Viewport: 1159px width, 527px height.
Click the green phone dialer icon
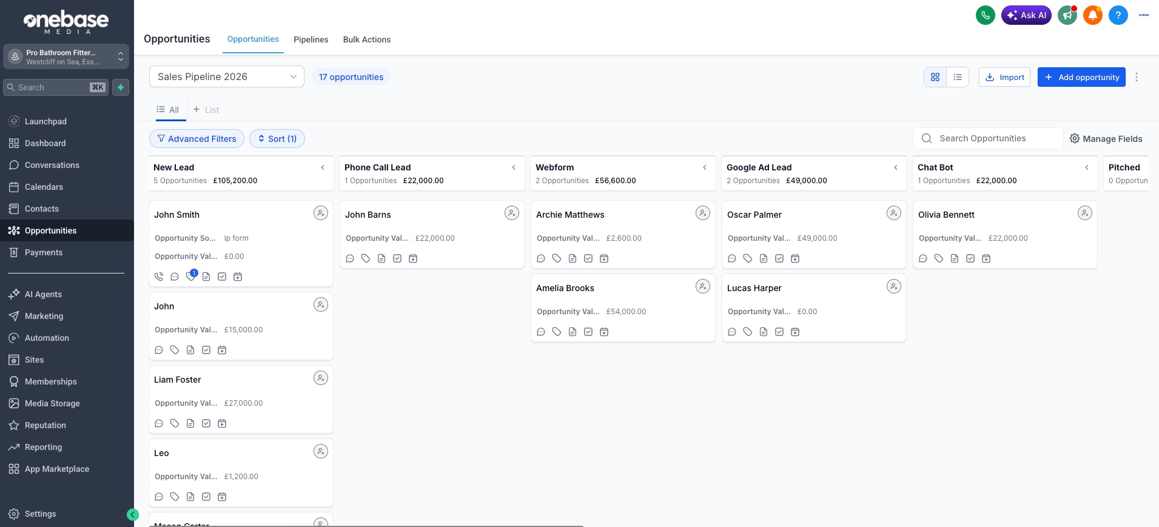[985, 15]
